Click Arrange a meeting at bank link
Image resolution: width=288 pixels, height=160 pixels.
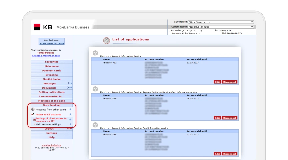[x=46, y=56]
